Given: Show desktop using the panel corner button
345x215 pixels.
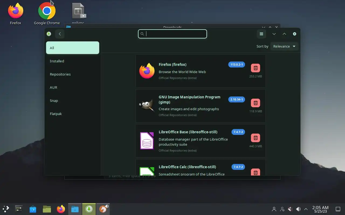Looking at the screenshot, I should 338,209.
